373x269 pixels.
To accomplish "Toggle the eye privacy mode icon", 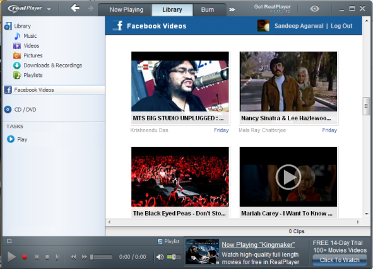I will point(314,9).
